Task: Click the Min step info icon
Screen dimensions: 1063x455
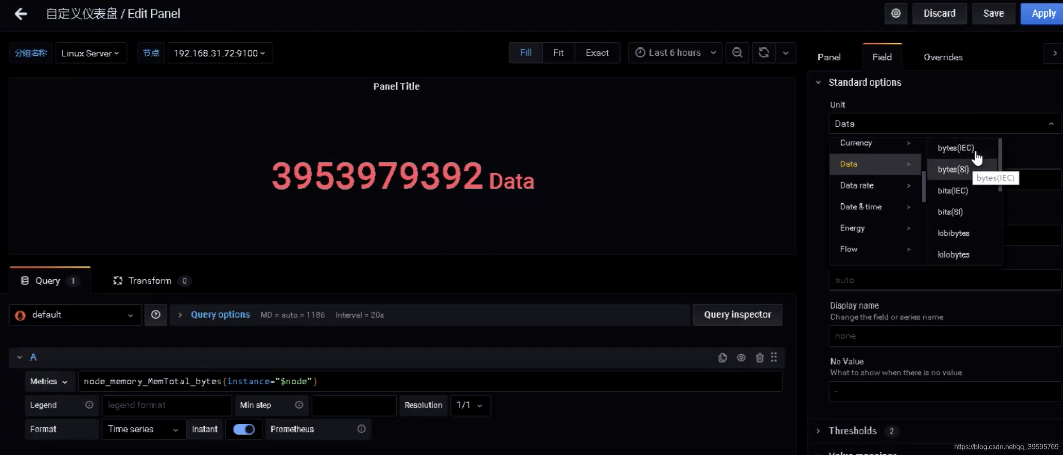Action: [299, 405]
